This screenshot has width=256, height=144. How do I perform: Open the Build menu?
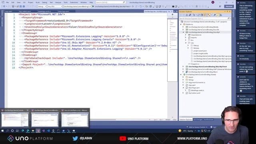38,2
